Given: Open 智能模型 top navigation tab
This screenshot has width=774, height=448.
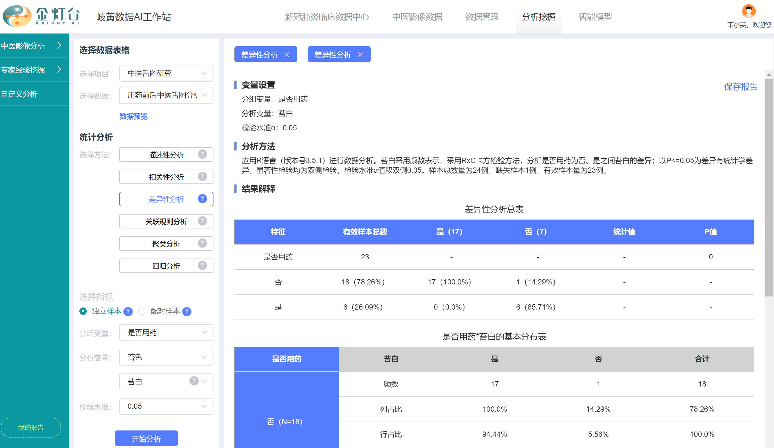Looking at the screenshot, I should 595,17.
